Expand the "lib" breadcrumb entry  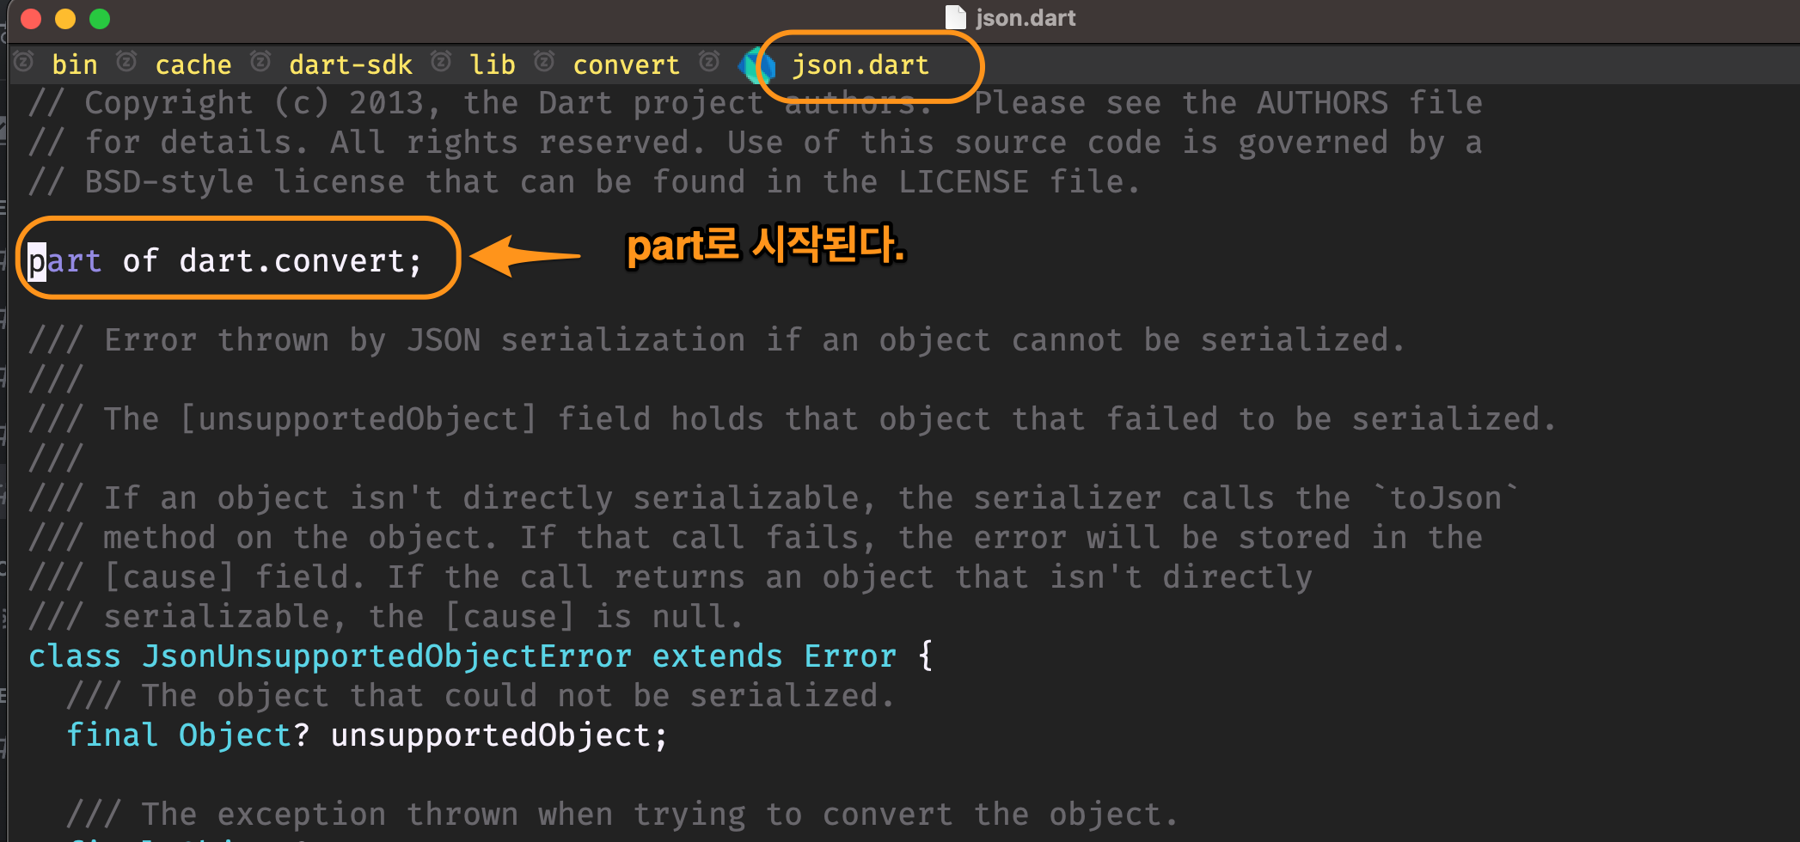coord(492,64)
